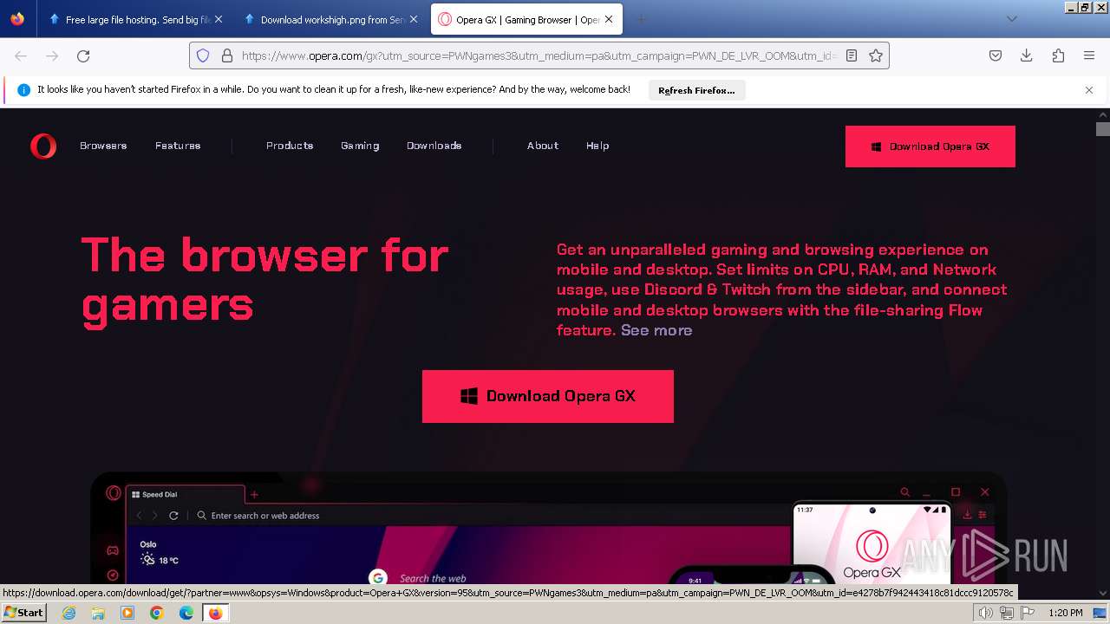Close the Free large file hosting tab

click(x=219, y=19)
